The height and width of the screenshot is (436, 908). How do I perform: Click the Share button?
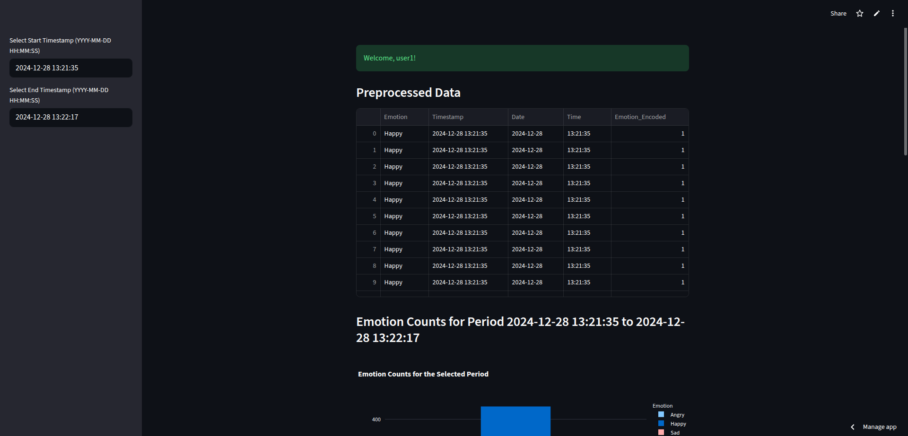pos(838,13)
